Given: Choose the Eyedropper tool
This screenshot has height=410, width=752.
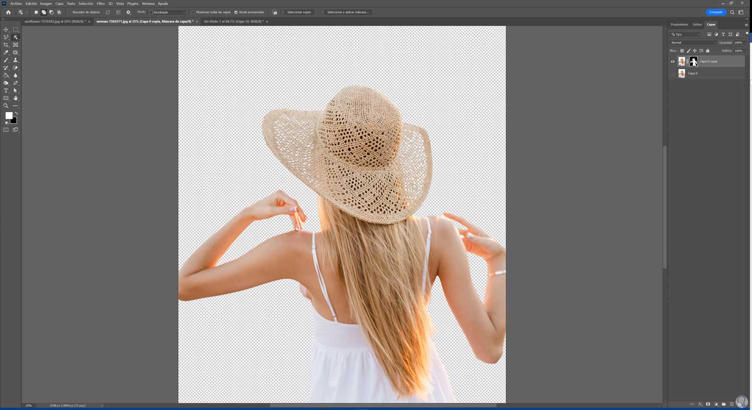Looking at the screenshot, I should [6, 53].
